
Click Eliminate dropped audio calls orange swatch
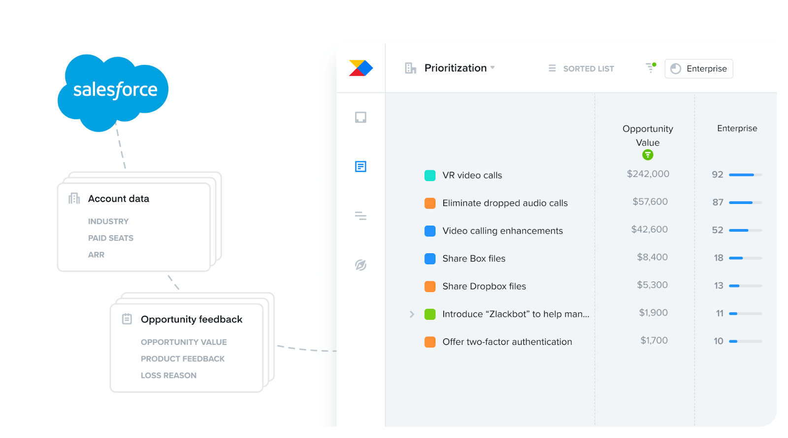(x=430, y=203)
